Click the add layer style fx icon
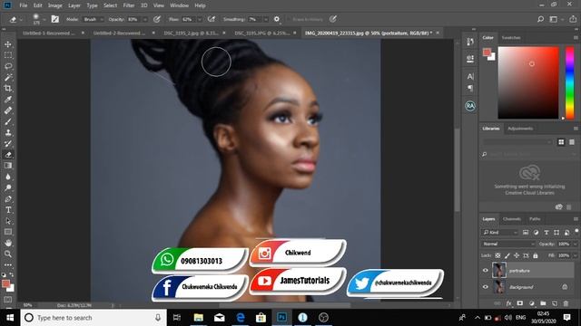Screen dimensions: 581x326 point(508,303)
